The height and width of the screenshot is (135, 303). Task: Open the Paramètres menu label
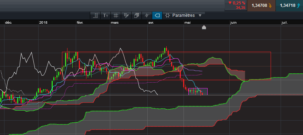pos(184,15)
